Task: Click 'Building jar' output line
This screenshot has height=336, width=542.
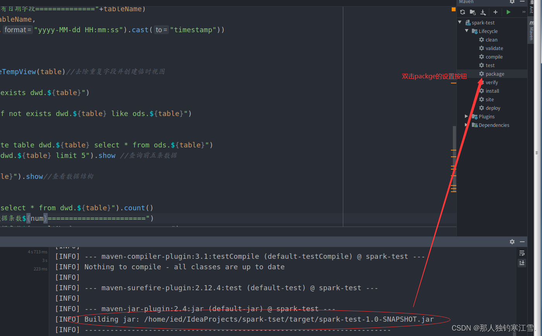Action: pos(244,319)
